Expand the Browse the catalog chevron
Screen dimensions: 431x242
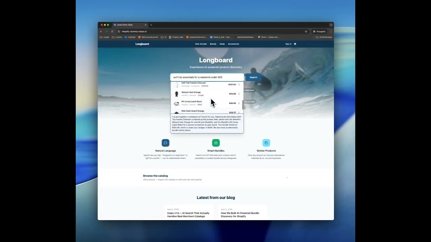287,177
